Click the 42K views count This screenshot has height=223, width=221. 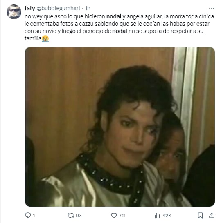click(x=167, y=216)
